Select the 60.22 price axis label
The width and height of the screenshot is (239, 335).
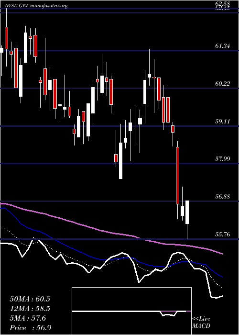pyautogui.click(x=223, y=84)
